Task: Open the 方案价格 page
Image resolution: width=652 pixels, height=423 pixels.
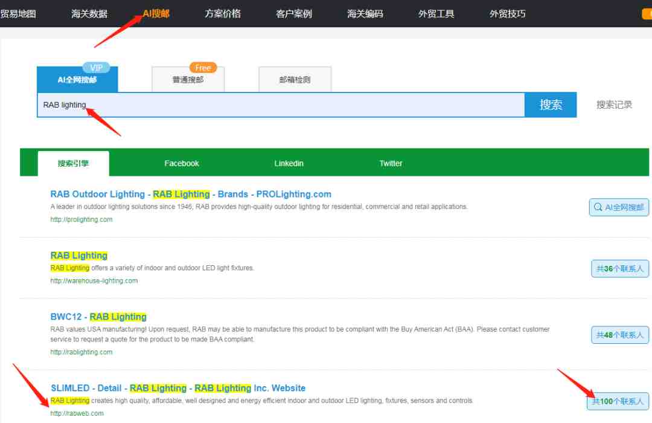Action: (222, 14)
